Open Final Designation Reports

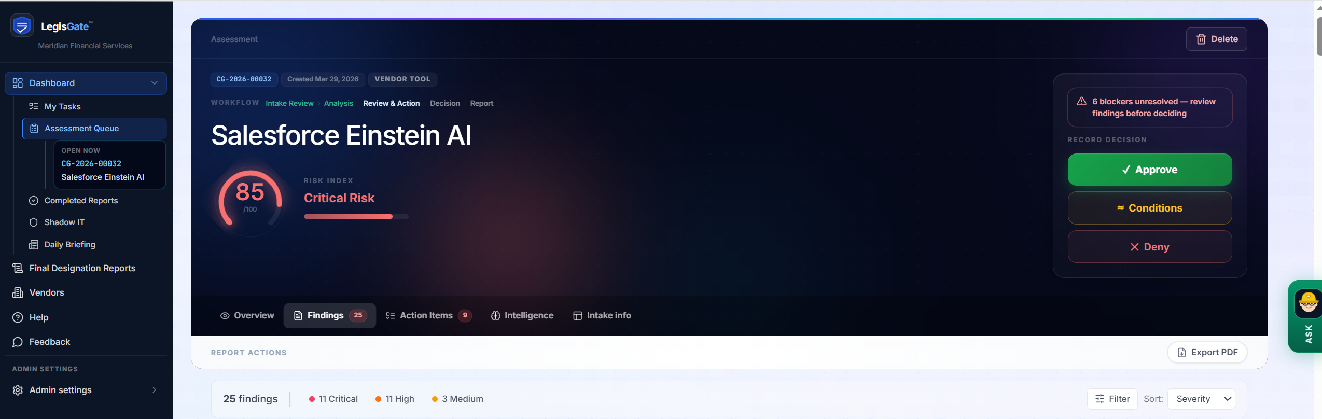86,268
